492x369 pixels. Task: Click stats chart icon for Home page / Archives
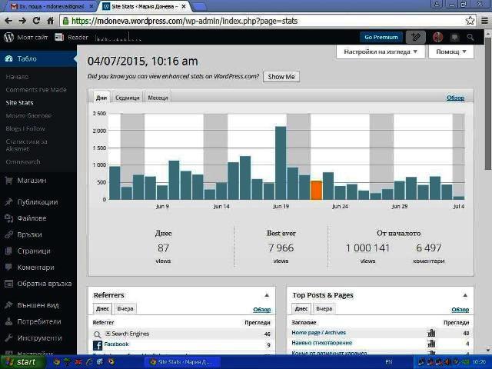point(431,333)
